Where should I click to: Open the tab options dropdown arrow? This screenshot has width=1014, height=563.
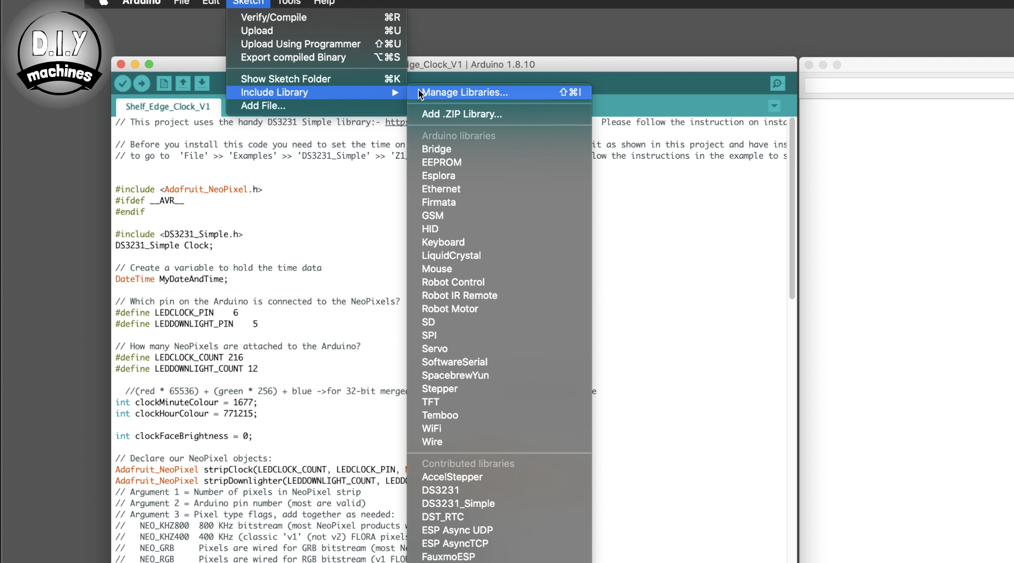(x=774, y=106)
